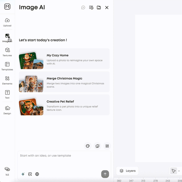Choose the Creative Pet Relief template card
Screen dimensions: 182x182
(64, 105)
